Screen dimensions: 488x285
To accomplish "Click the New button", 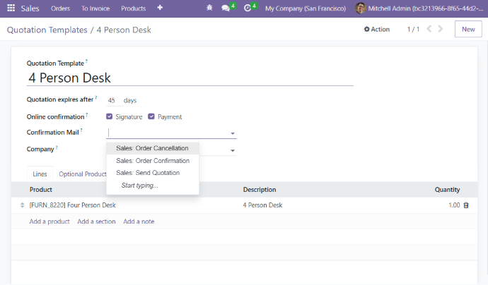I will coord(467,30).
